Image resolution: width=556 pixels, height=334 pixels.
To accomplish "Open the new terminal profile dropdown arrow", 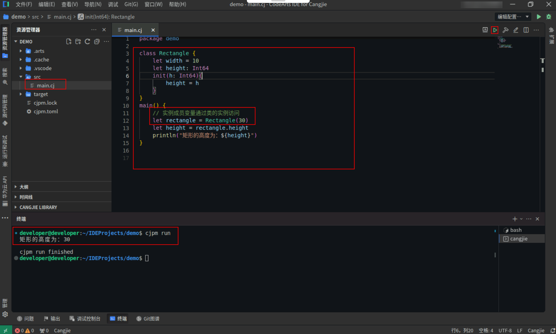I will pyautogui.click(x=521, y=219).
